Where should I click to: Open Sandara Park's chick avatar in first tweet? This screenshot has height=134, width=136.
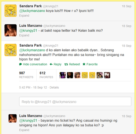(11, 11)
